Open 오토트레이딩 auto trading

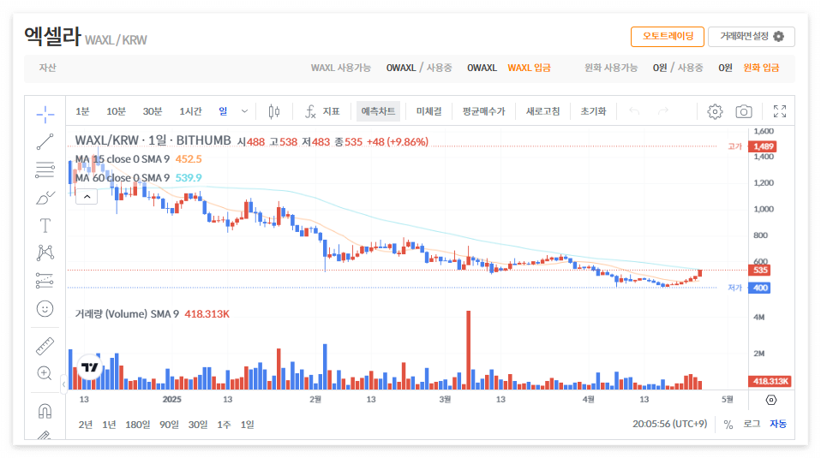667,37
